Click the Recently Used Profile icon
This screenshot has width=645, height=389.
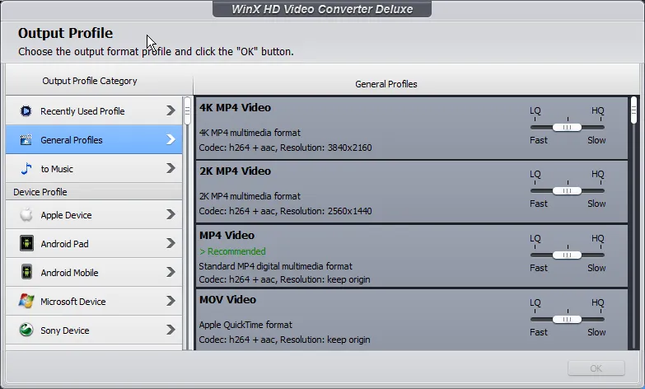pyautogui.click(x=26, y=111)
